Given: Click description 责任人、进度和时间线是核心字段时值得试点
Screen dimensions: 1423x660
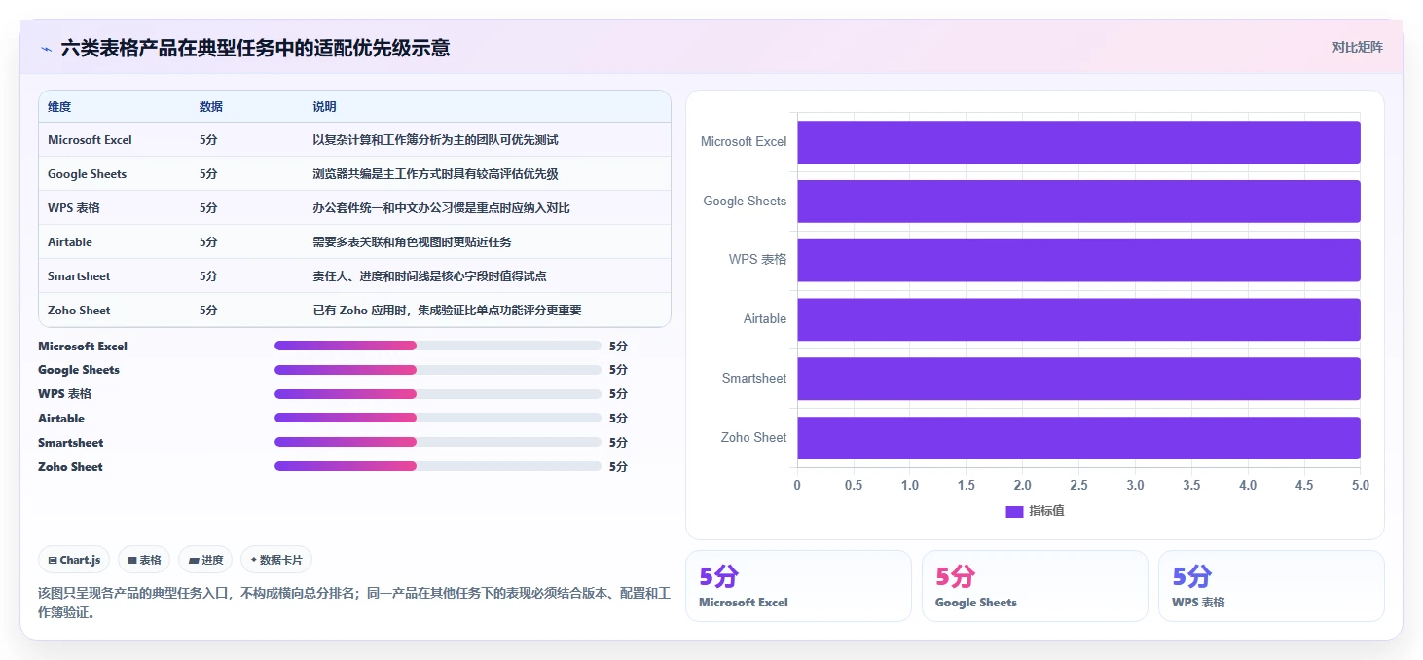Looking at the screenshot, I should click(x=429, y=276).
